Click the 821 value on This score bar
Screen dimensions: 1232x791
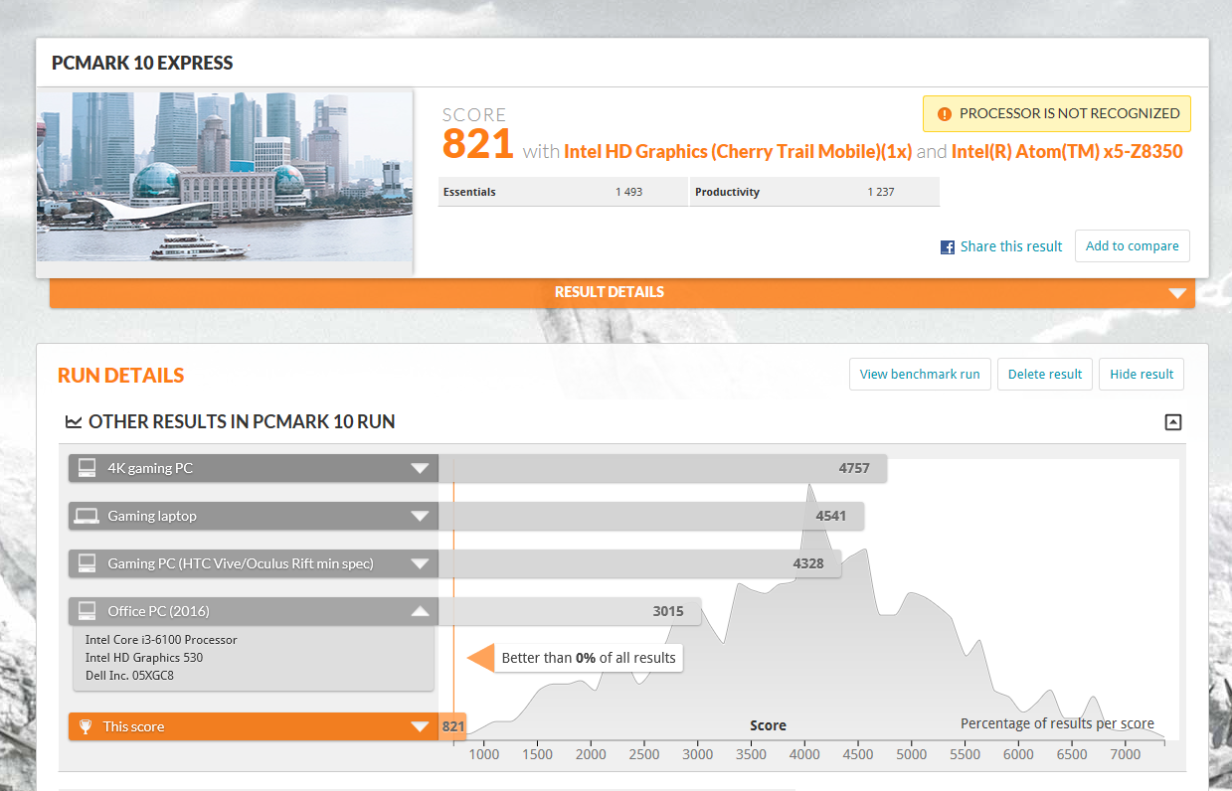(453, 726)
